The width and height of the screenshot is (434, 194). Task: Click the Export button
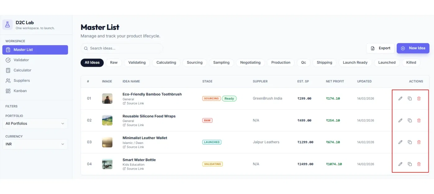pyautogui.click(x=380, y=48)
